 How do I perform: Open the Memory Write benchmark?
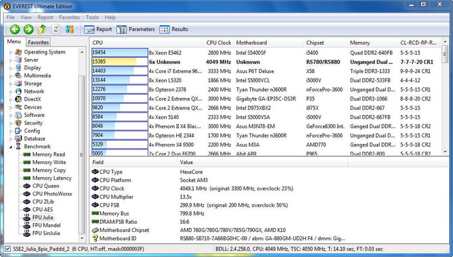pos(49,162)
